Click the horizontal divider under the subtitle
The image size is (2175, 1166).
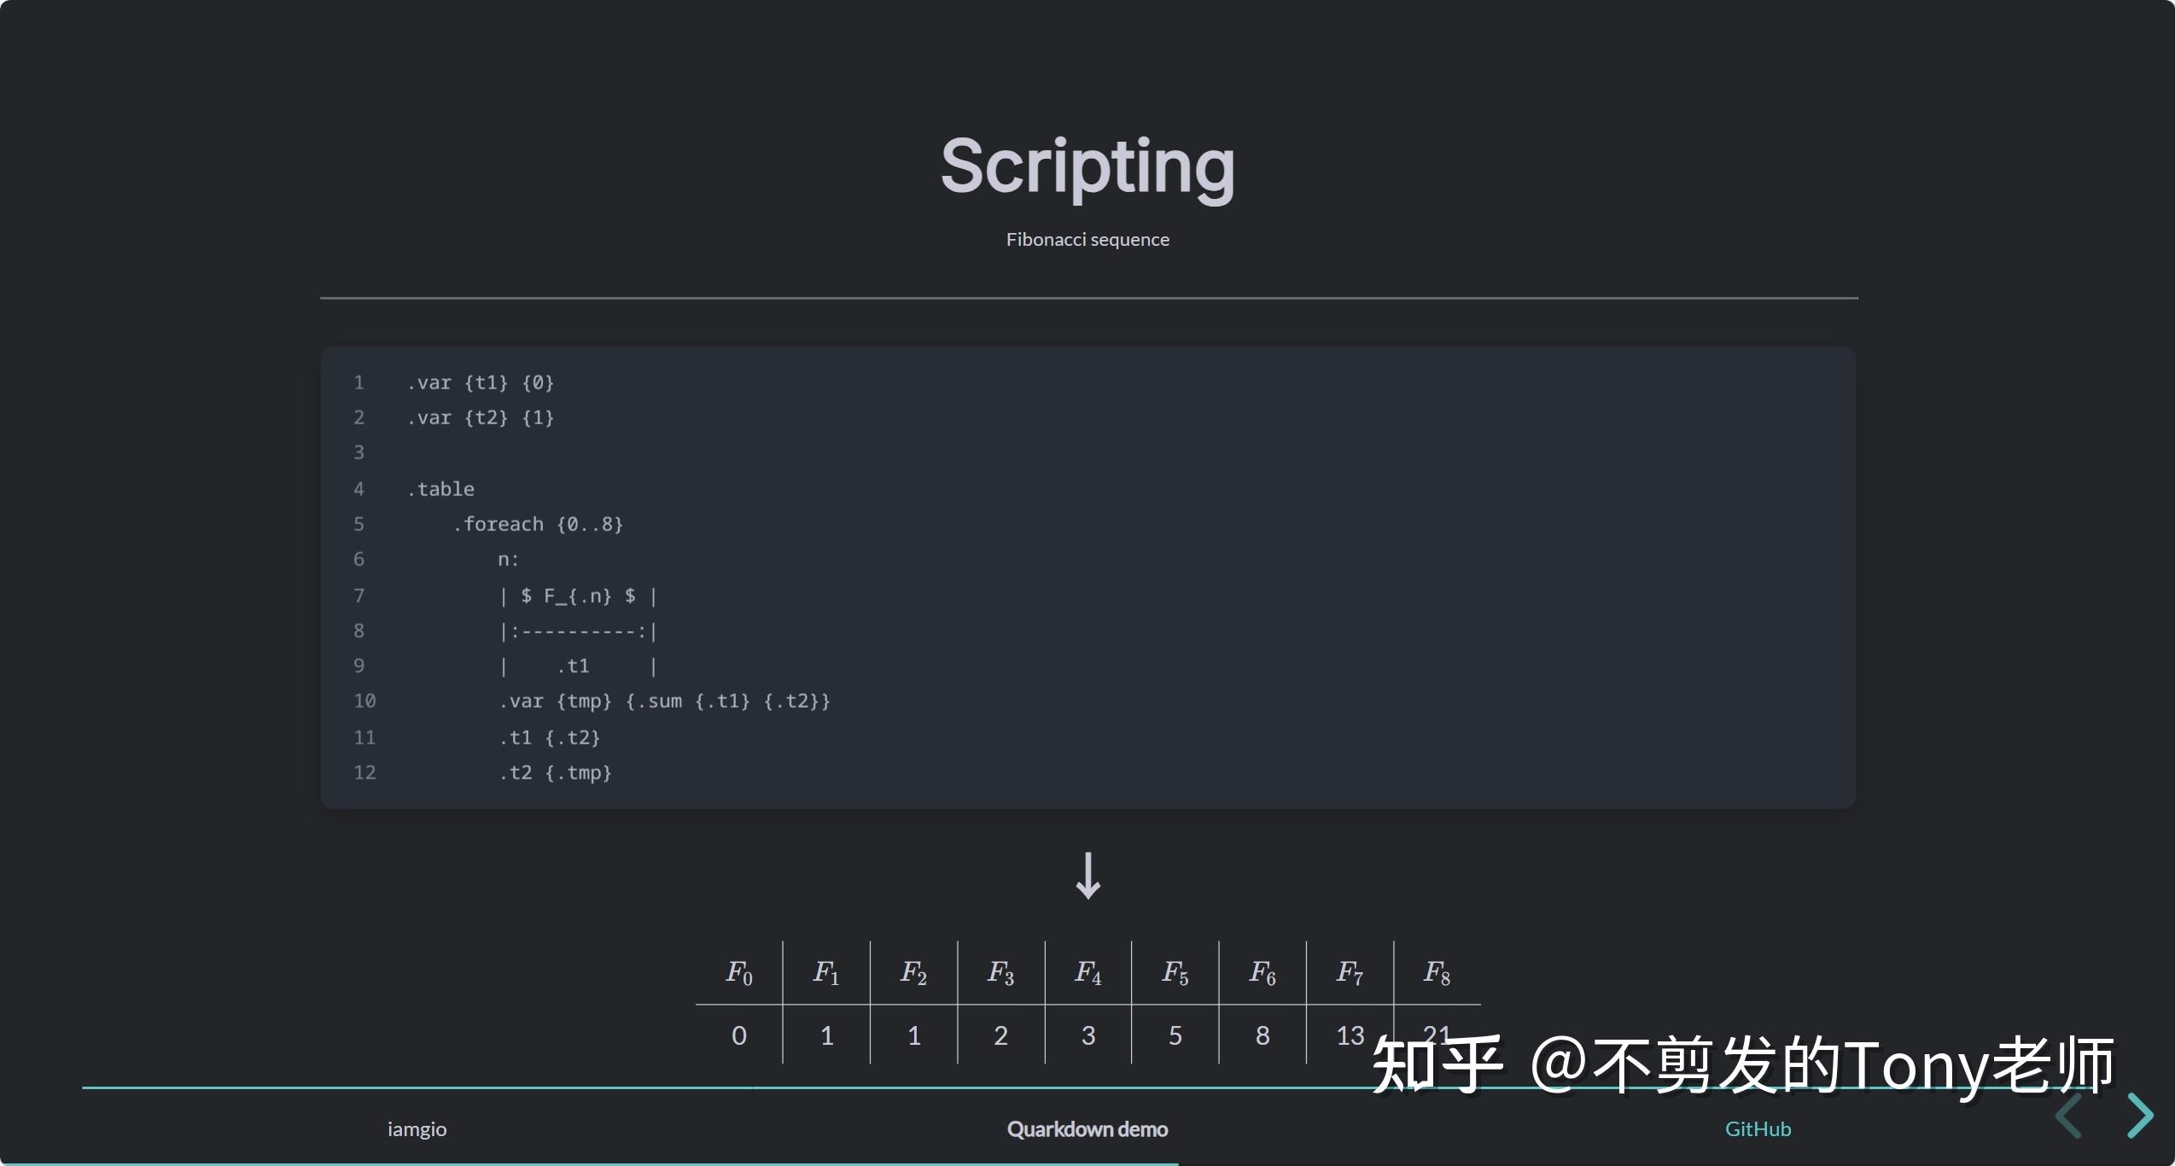1087,298
